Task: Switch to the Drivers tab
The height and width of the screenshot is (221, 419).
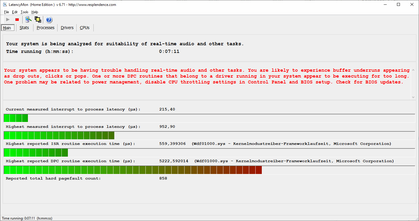Action: 67,28
